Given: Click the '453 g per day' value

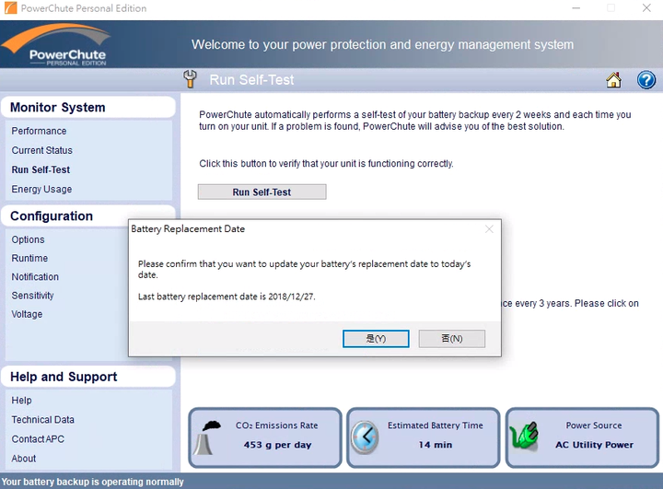Looking at the screenshot, I should click(277, 445).
